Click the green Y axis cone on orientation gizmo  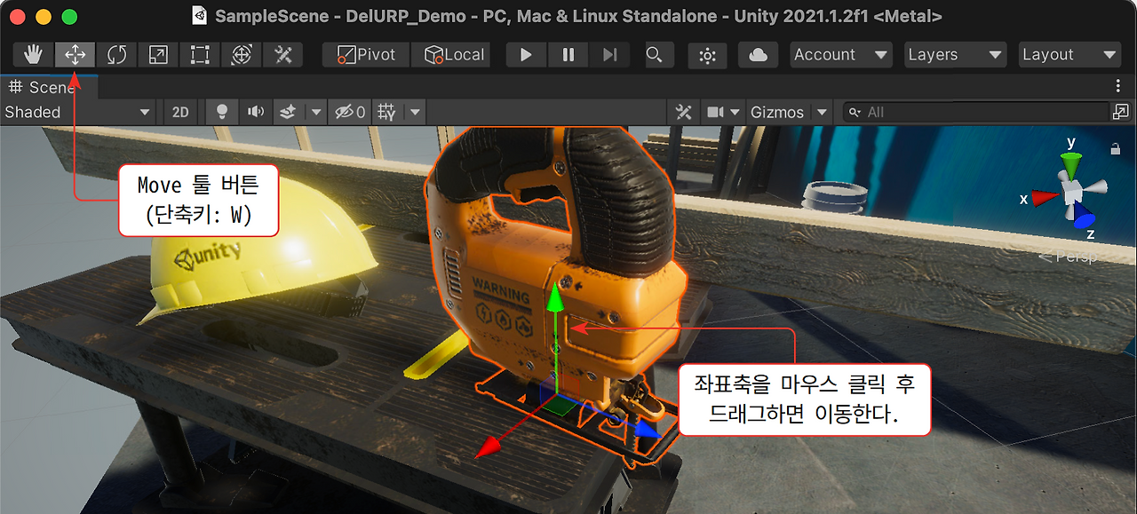[x=1072, y=164]
